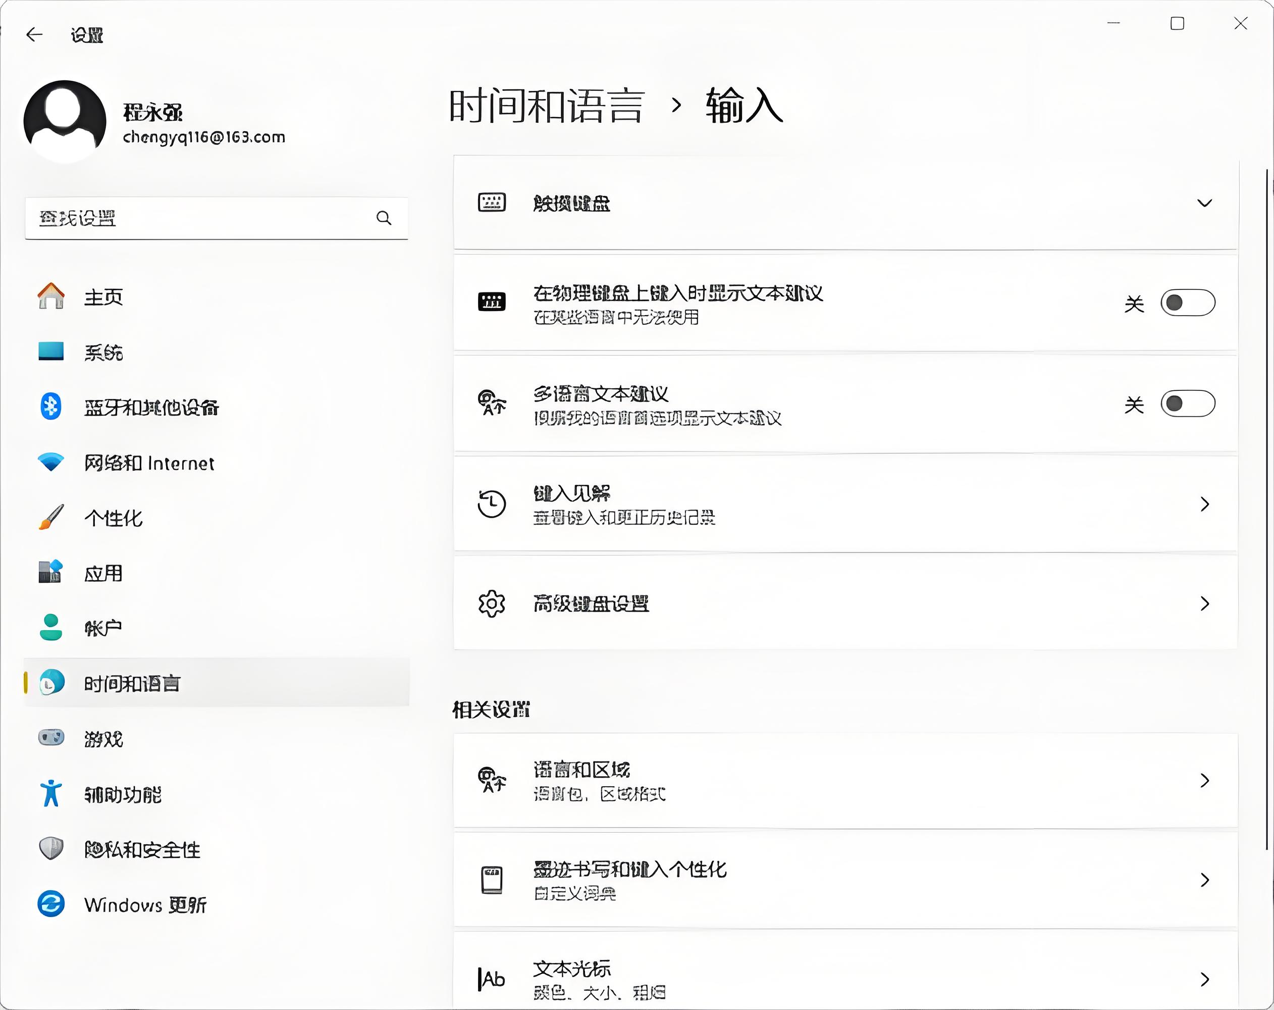Toggle 在物理键盘上键入时显示文本建议 switch

(x=1188, y=303)
